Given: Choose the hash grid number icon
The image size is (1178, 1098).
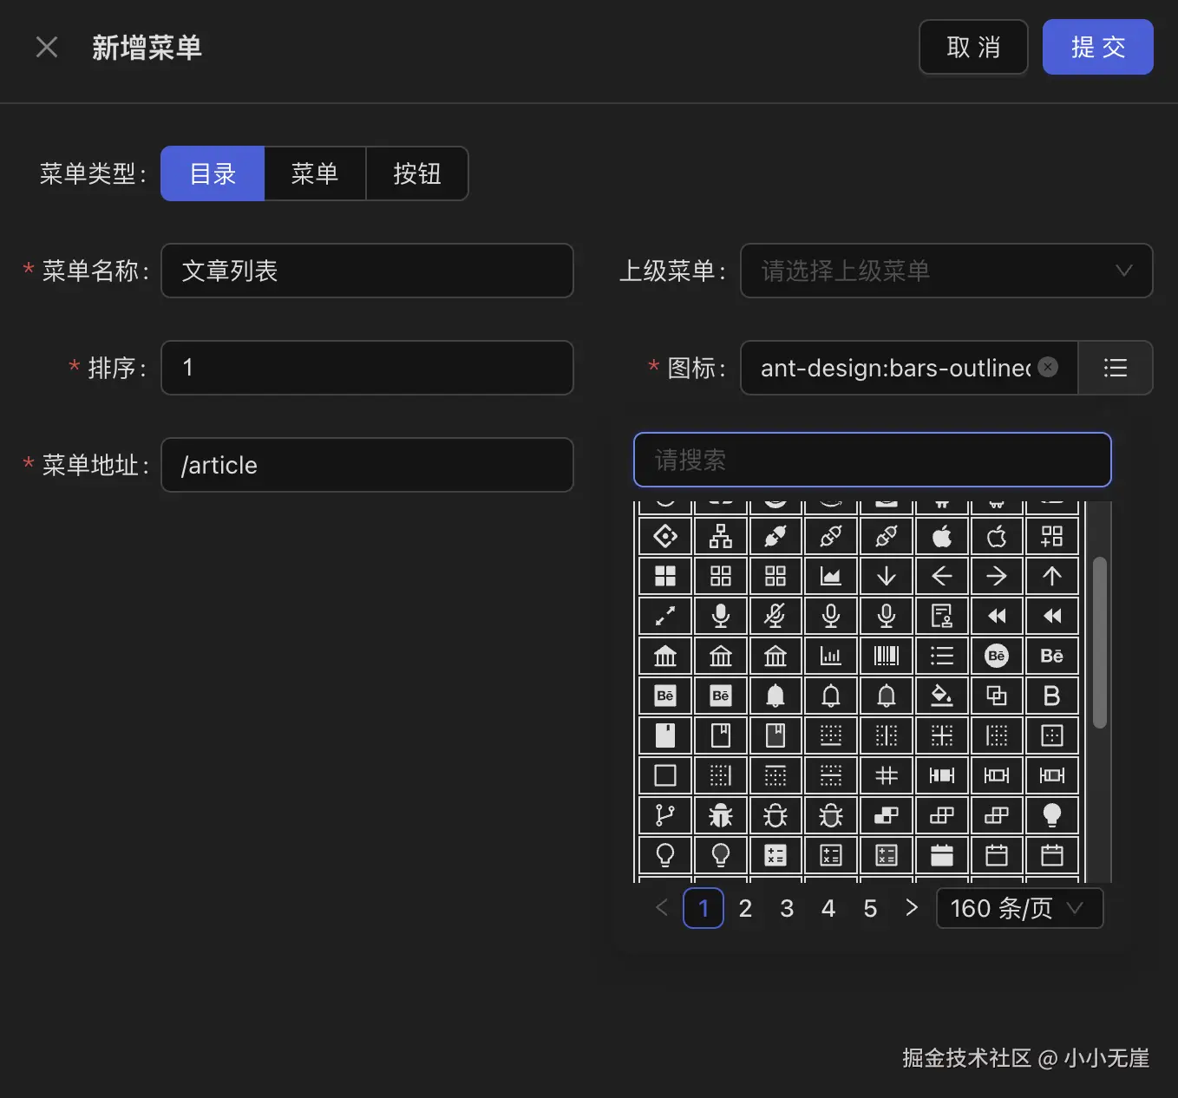Looking at the screenshot, I should (x=887, y=775).
